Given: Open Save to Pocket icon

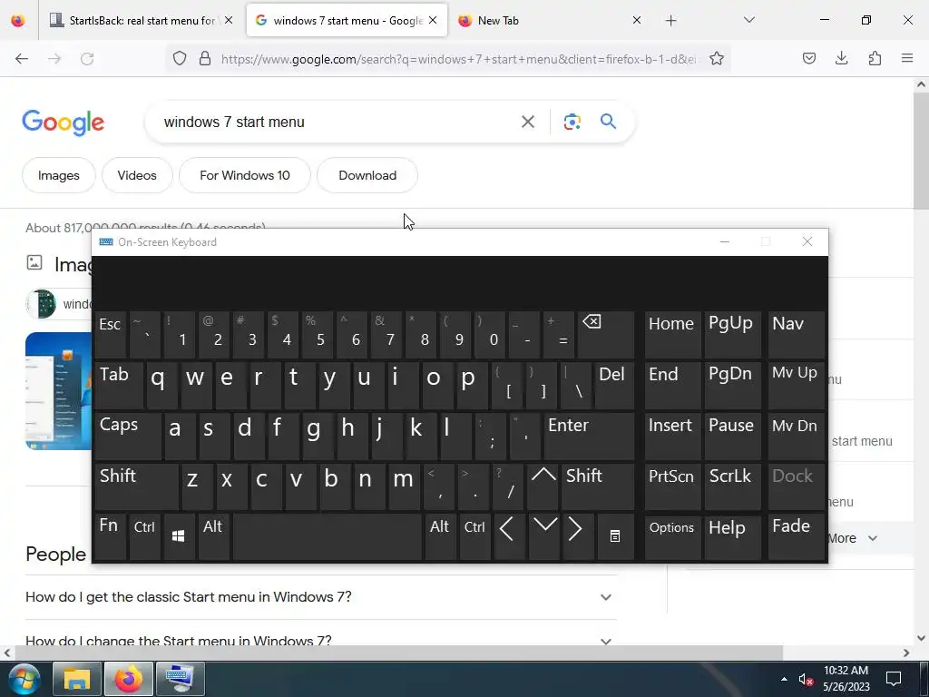Looking at the screenshot, I should point(808,58).
